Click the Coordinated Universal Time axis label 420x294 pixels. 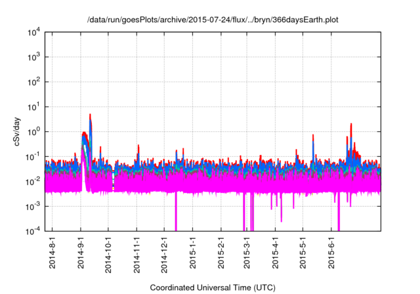tap(213, 287)
